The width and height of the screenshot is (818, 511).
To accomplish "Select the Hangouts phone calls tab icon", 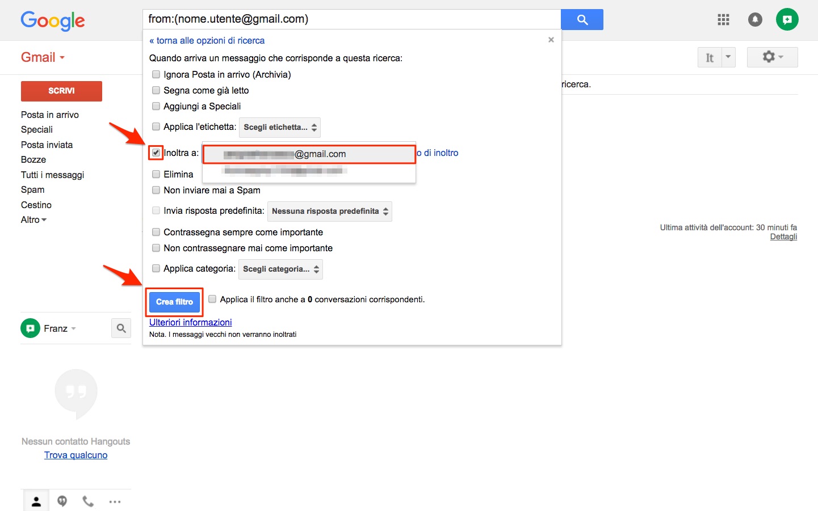I will click(x=88, y=501).
